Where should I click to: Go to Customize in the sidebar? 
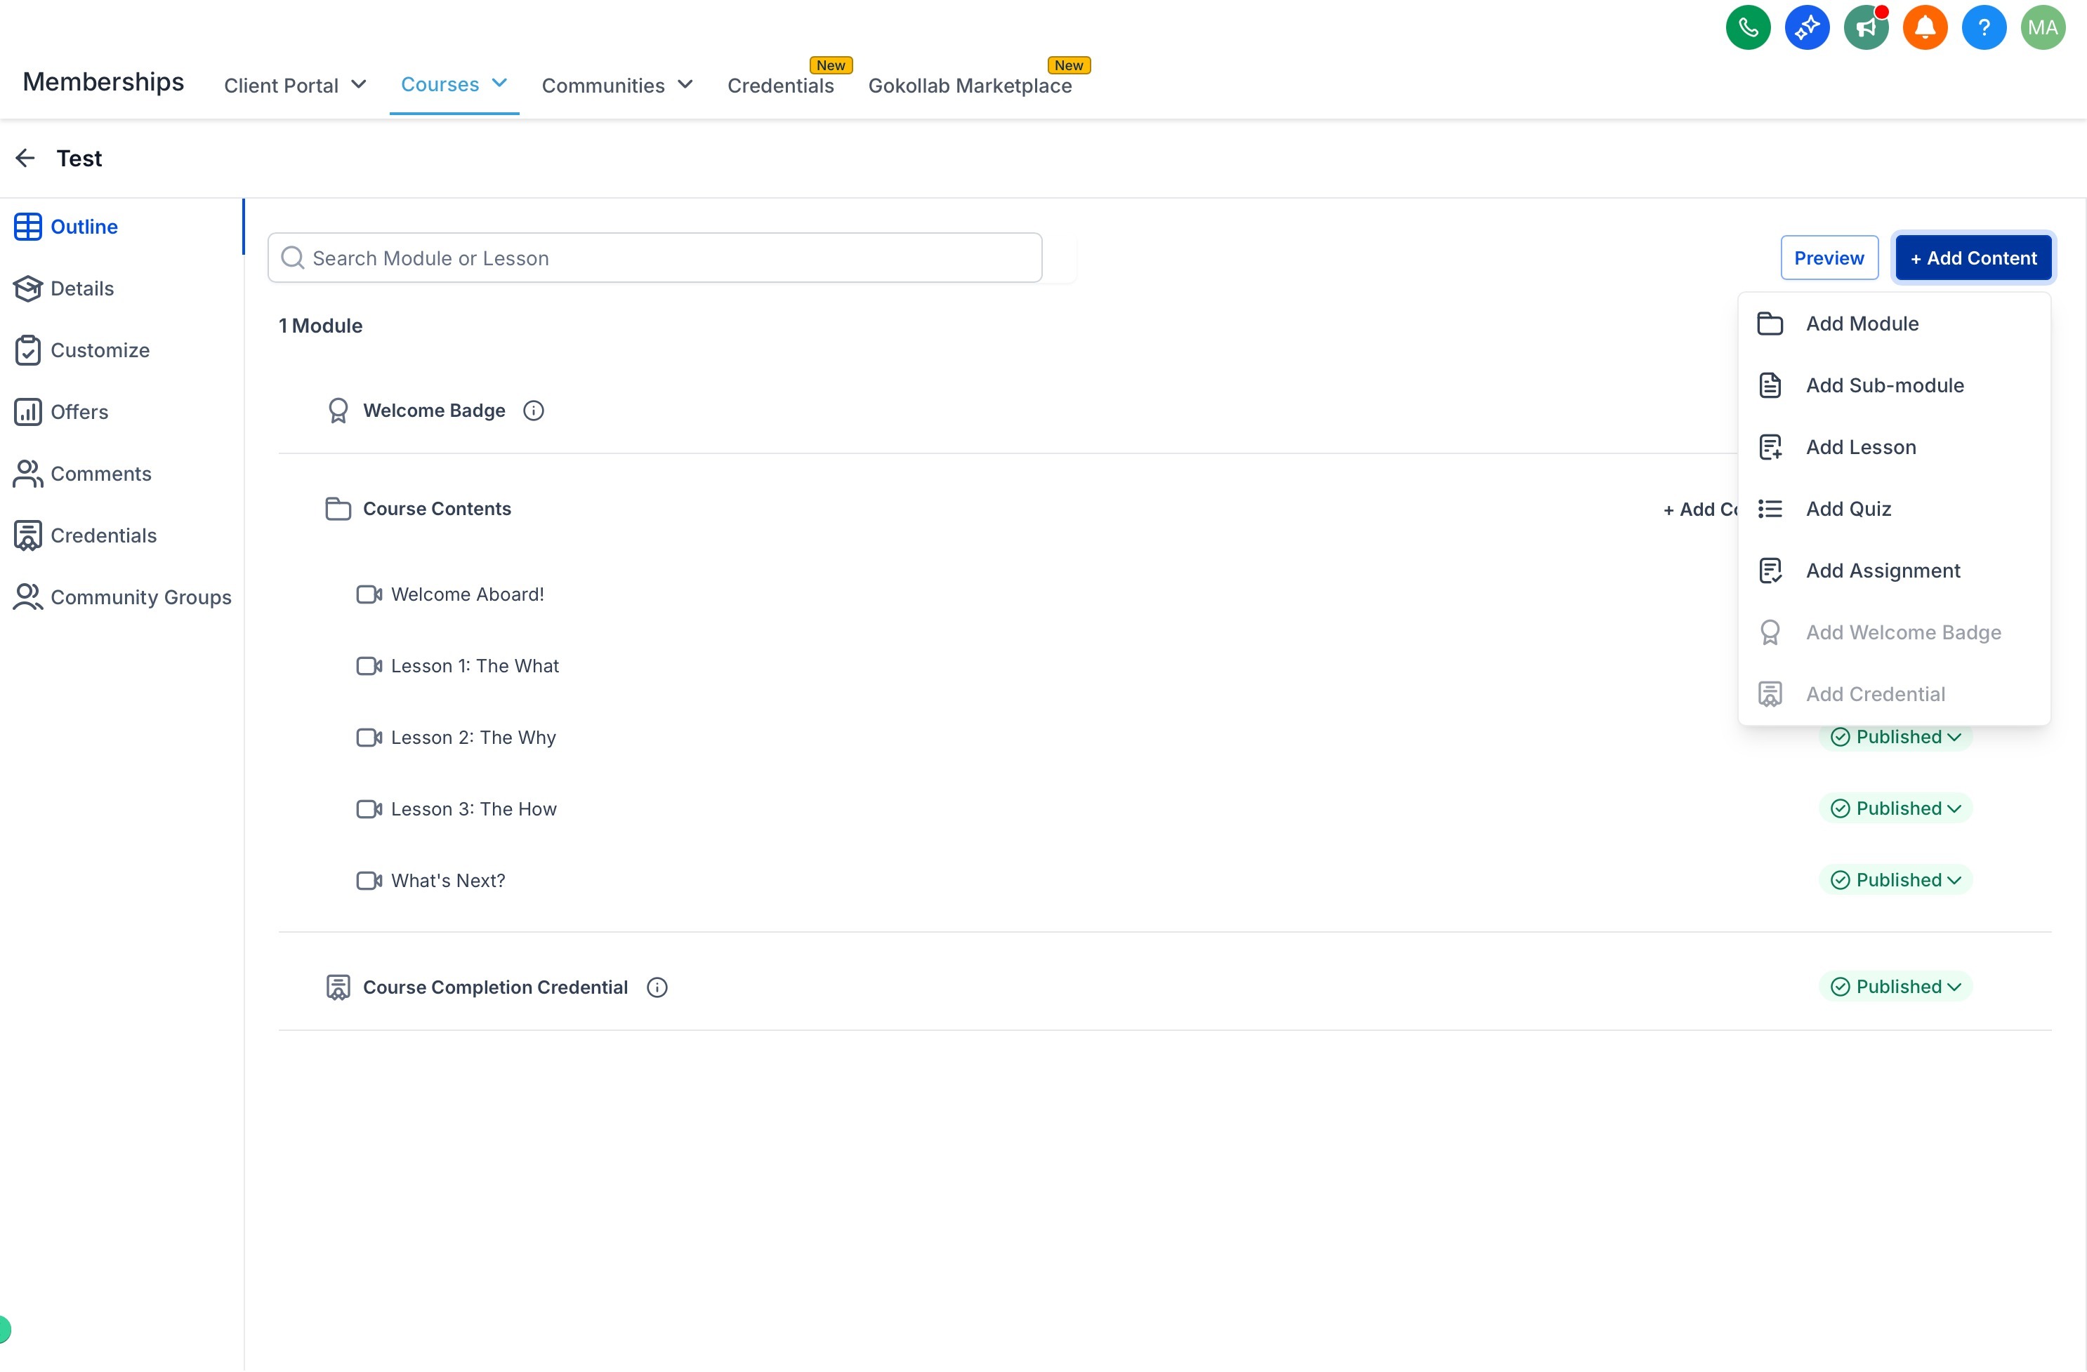pos(100,350)
